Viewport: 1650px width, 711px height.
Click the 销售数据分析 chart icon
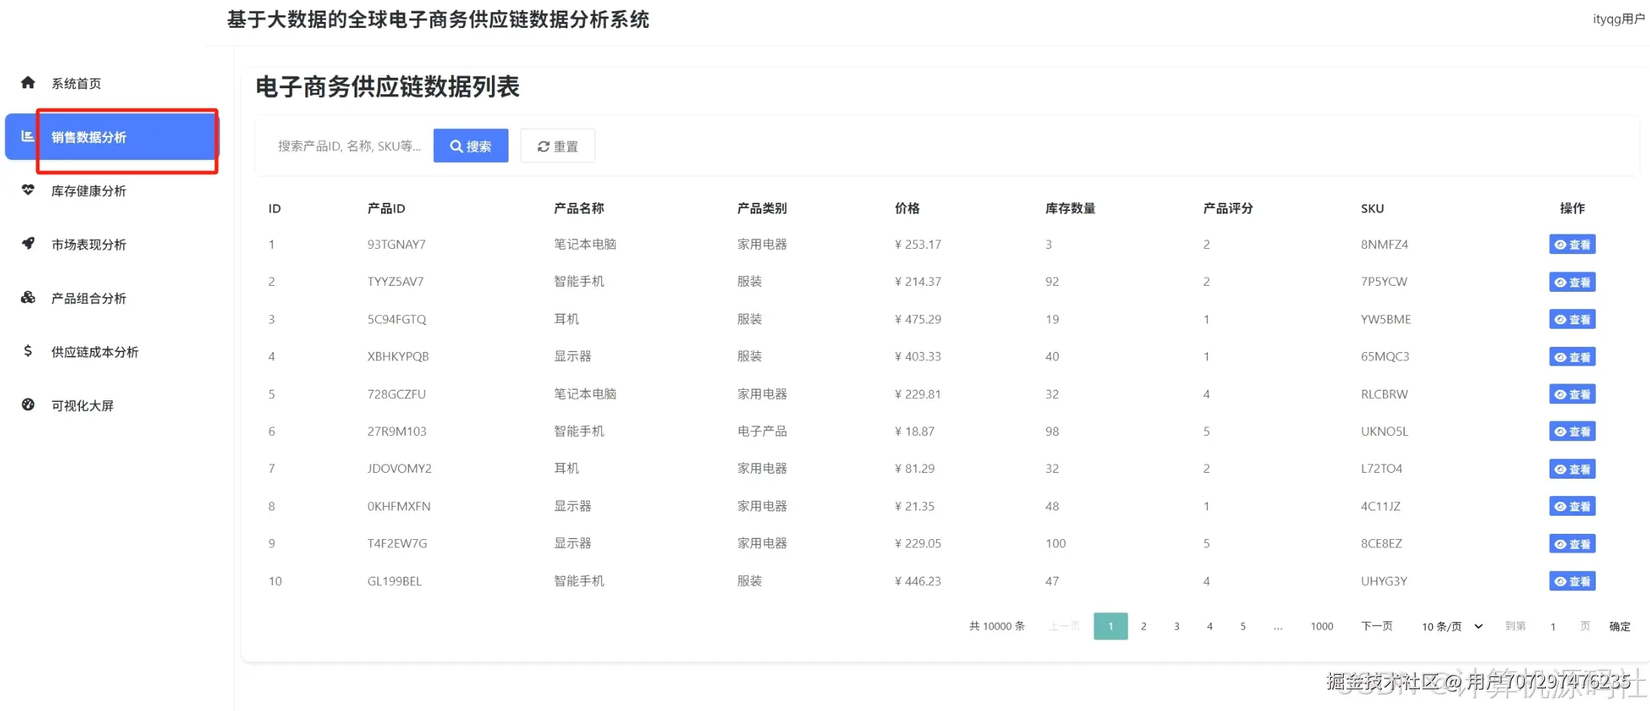26,136
